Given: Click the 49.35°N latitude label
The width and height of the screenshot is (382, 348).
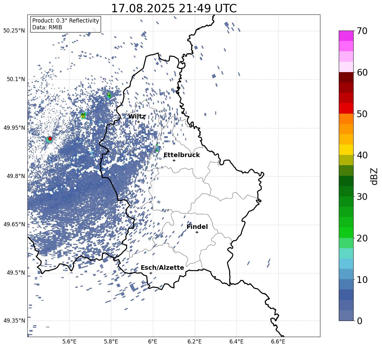Looking at the screenshot, I should tap(14, 321).
